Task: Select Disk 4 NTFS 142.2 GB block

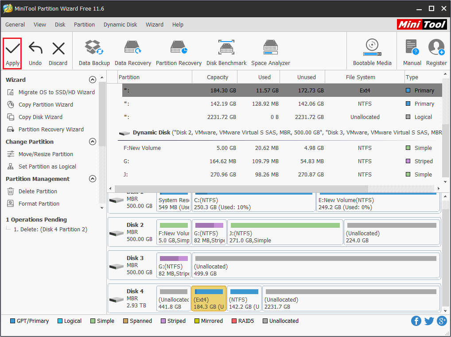Action: (244, 298)
